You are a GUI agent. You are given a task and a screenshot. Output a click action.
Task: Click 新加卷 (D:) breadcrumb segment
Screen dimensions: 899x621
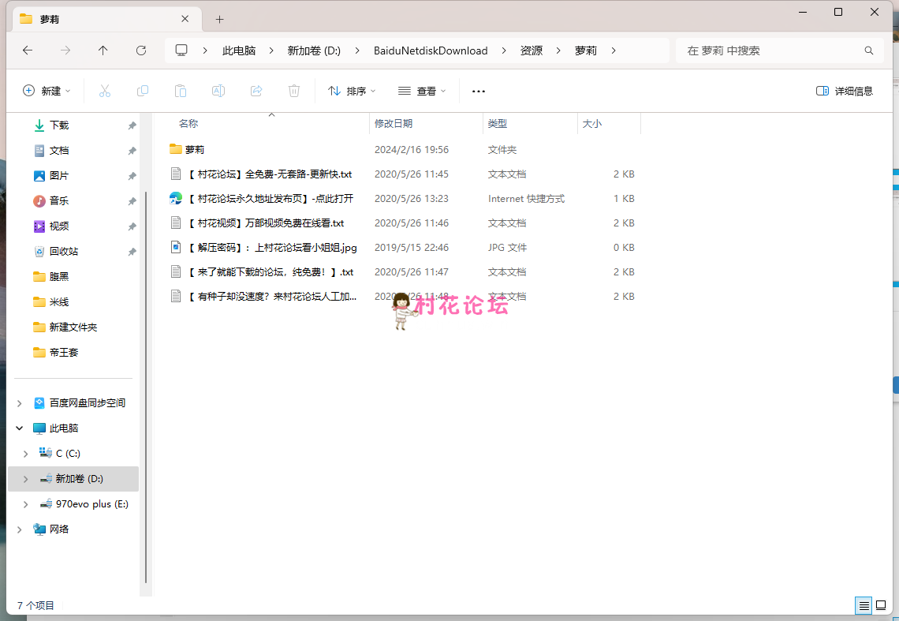pos(314,51)
